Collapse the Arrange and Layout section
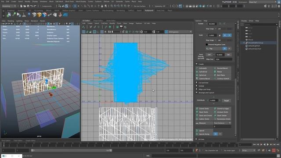 197,93
